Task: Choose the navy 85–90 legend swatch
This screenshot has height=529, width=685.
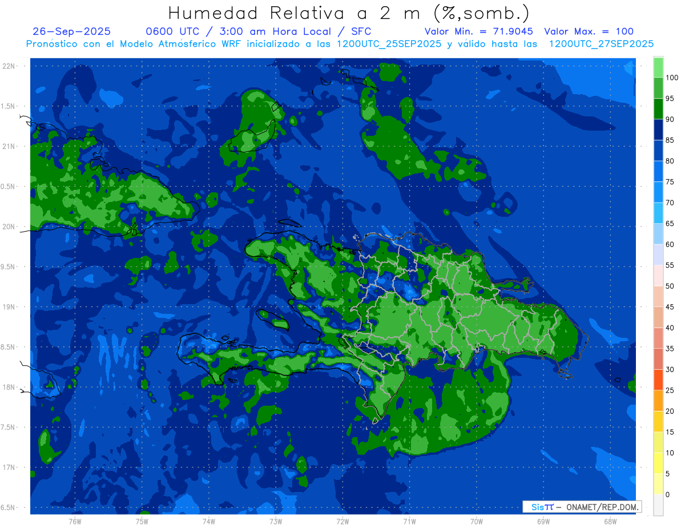Action: pos(658,130)
